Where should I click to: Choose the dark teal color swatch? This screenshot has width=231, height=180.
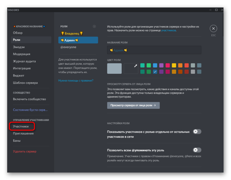coord(142,72)
